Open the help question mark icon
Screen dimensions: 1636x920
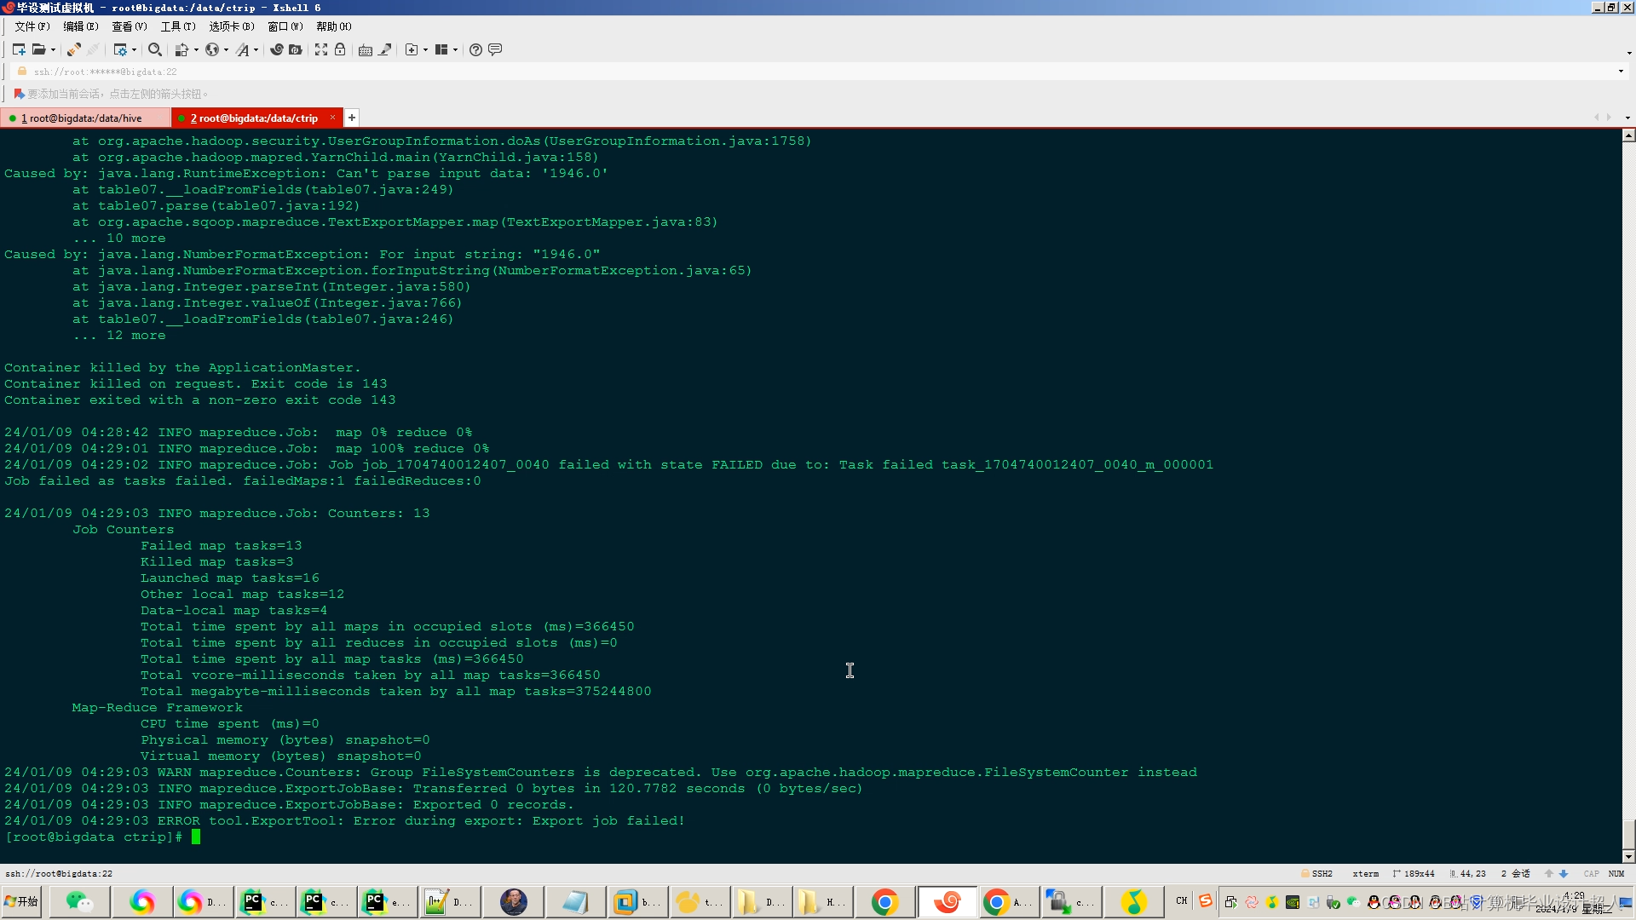pyautogui.click(x=475, y=49)
